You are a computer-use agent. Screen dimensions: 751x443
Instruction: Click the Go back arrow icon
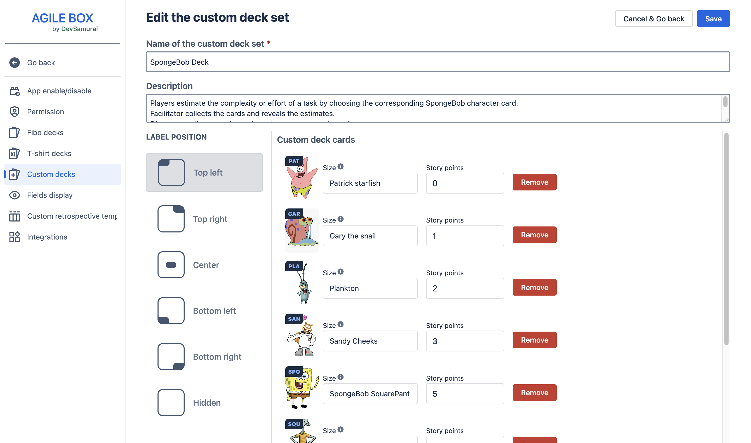click(x=14, y=63)
